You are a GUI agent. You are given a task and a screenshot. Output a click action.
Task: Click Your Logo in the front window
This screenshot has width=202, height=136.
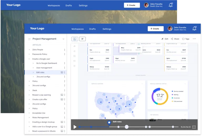(x=37, y=28)
